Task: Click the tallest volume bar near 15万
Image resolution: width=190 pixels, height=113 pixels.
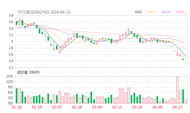Action: pos(177,90)
